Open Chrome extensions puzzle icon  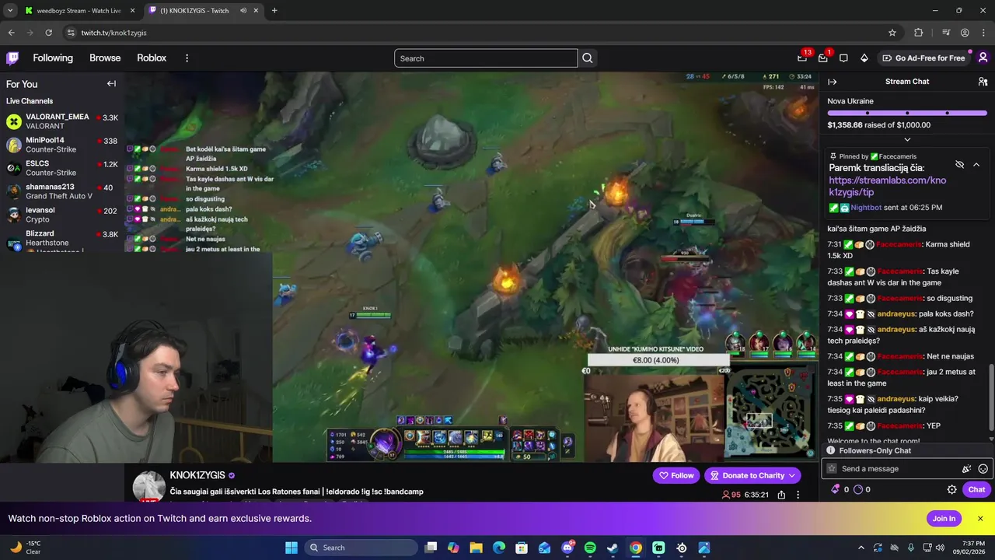click(x=919, y=33)
